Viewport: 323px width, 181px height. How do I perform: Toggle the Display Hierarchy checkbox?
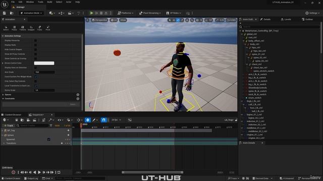coord(35,40)
